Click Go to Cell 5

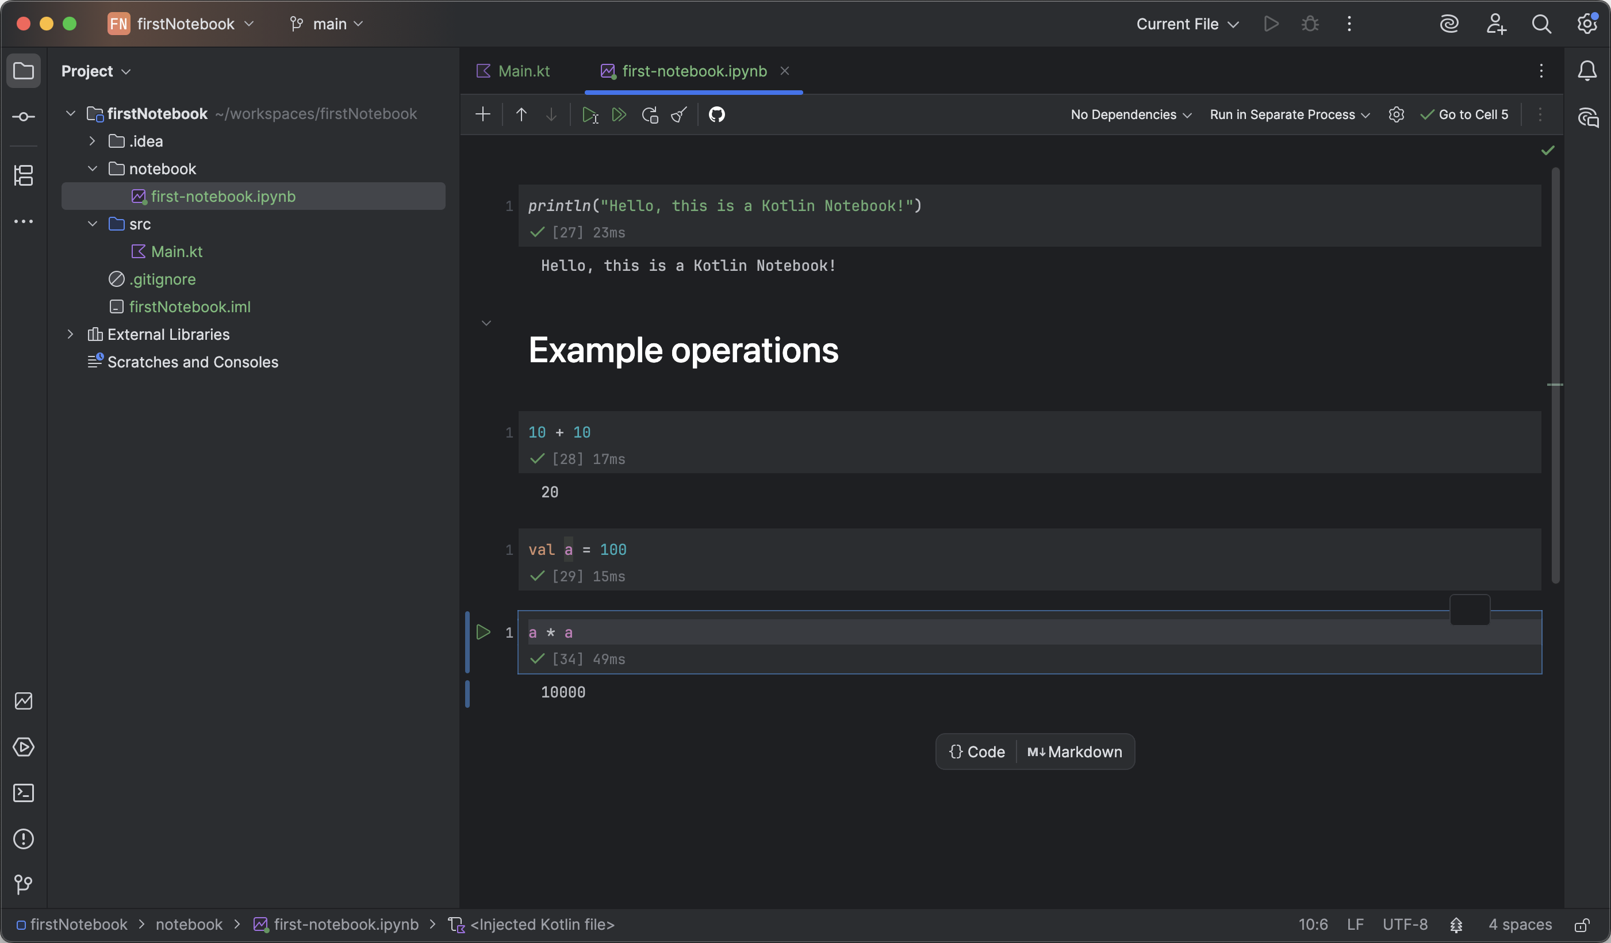point(1464,114)
